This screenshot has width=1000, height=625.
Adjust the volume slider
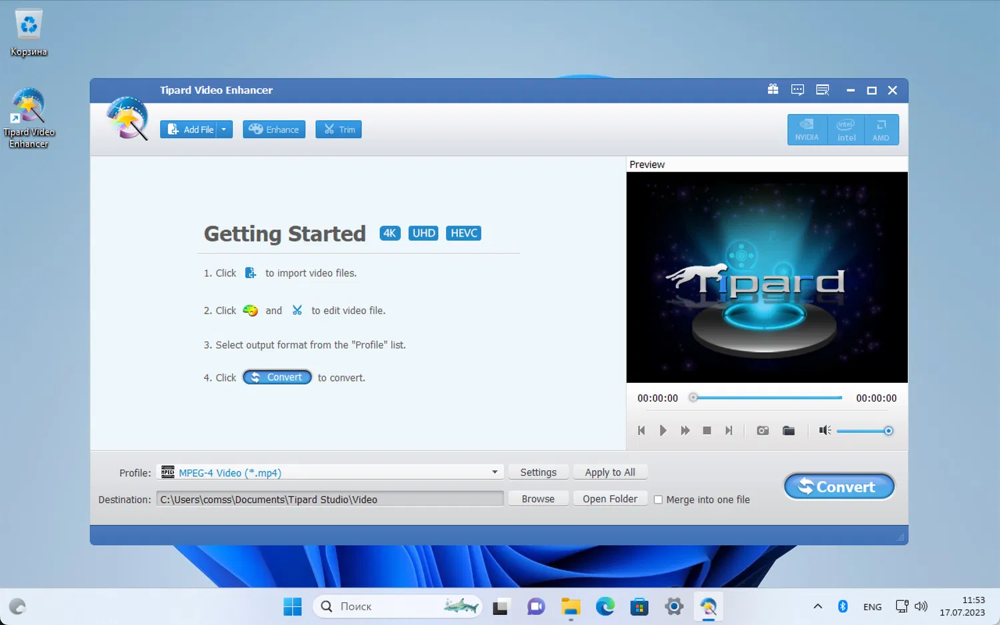[865, 431]
